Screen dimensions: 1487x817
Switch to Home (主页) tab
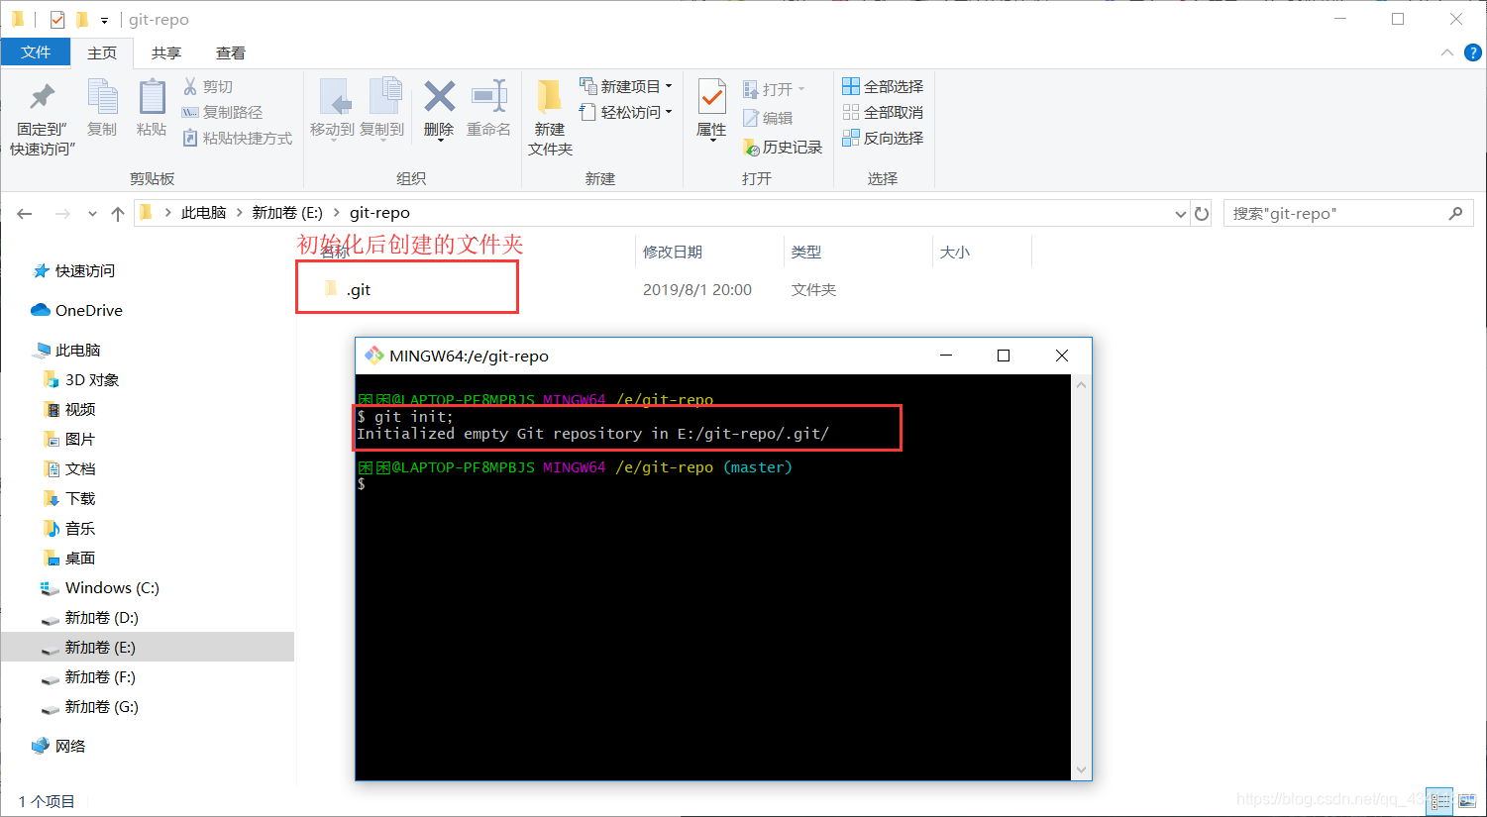pos(102,52)
